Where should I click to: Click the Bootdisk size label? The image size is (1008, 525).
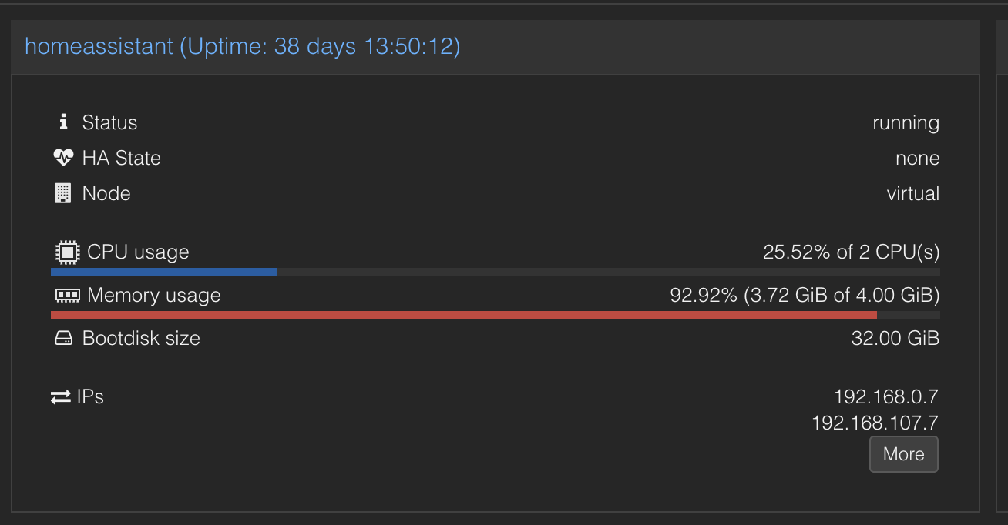(141, 338)
